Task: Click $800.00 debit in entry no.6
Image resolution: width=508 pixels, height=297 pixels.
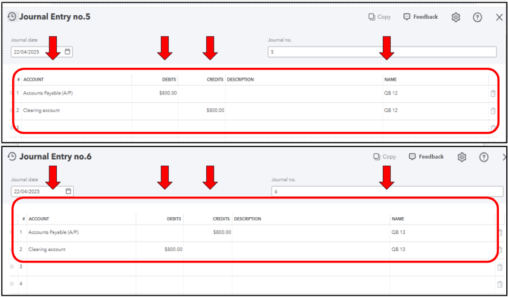Action: (x=174, y=249)
